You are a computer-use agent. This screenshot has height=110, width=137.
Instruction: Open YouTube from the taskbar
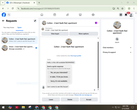pyautogui.click(x=17, y=107)
